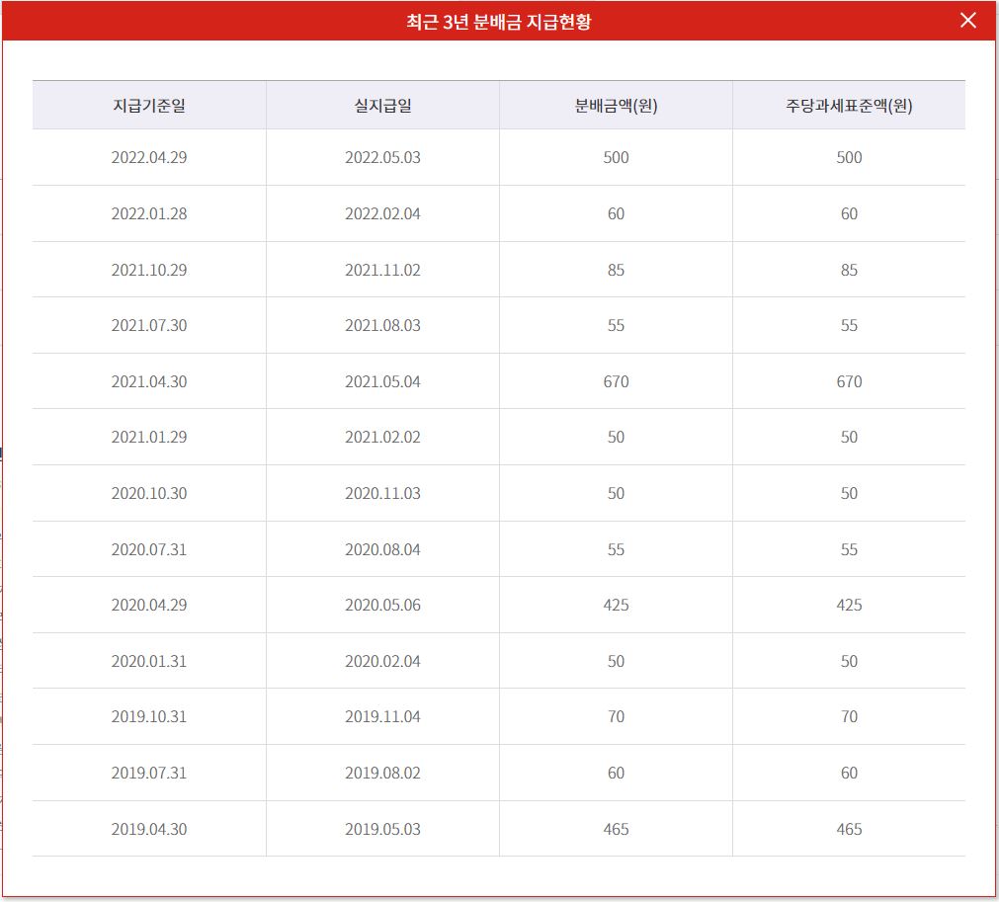
Task: Click the 분배금액 670 value
Action: point(616,381)
